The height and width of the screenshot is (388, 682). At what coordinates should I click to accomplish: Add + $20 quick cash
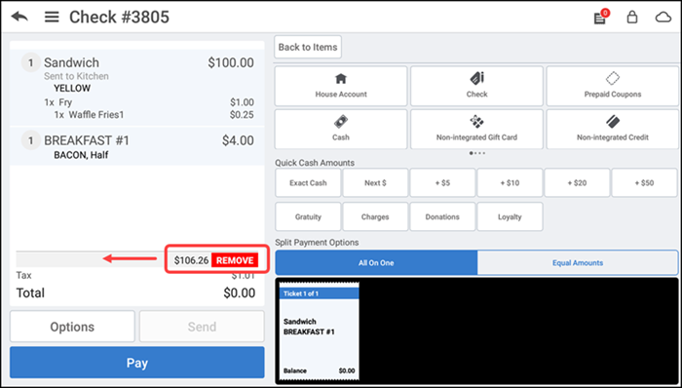point(577,182)
